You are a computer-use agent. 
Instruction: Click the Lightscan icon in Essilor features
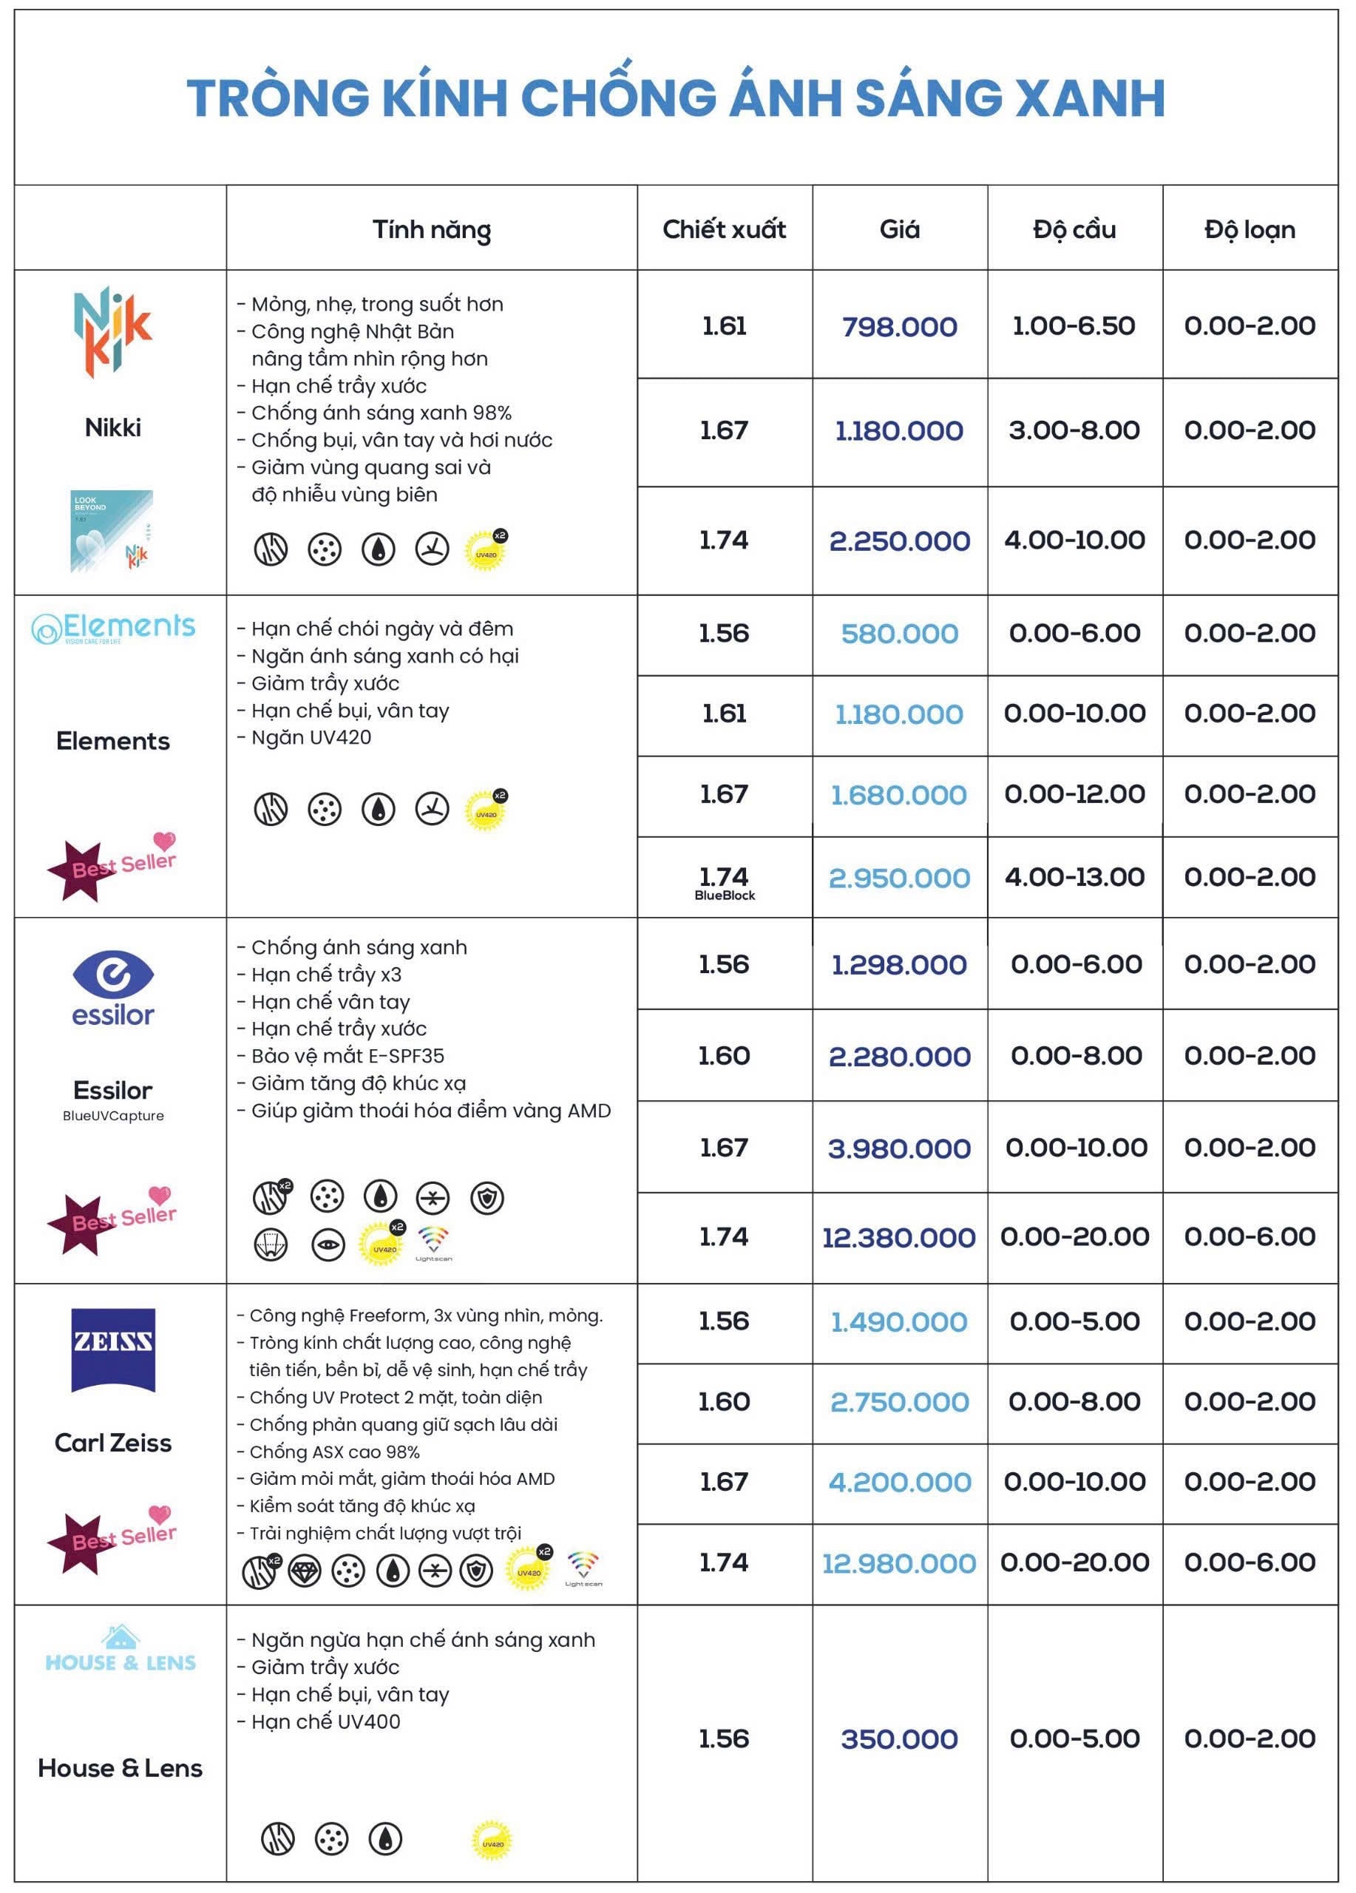click(x=433, y=1243)
